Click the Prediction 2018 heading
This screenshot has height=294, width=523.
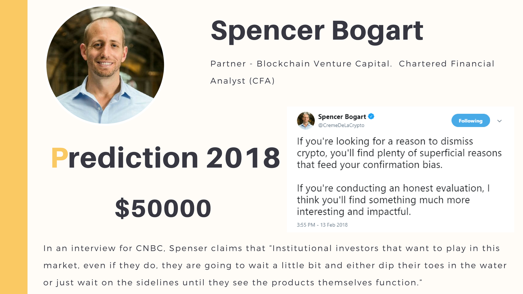coord(166,158)
